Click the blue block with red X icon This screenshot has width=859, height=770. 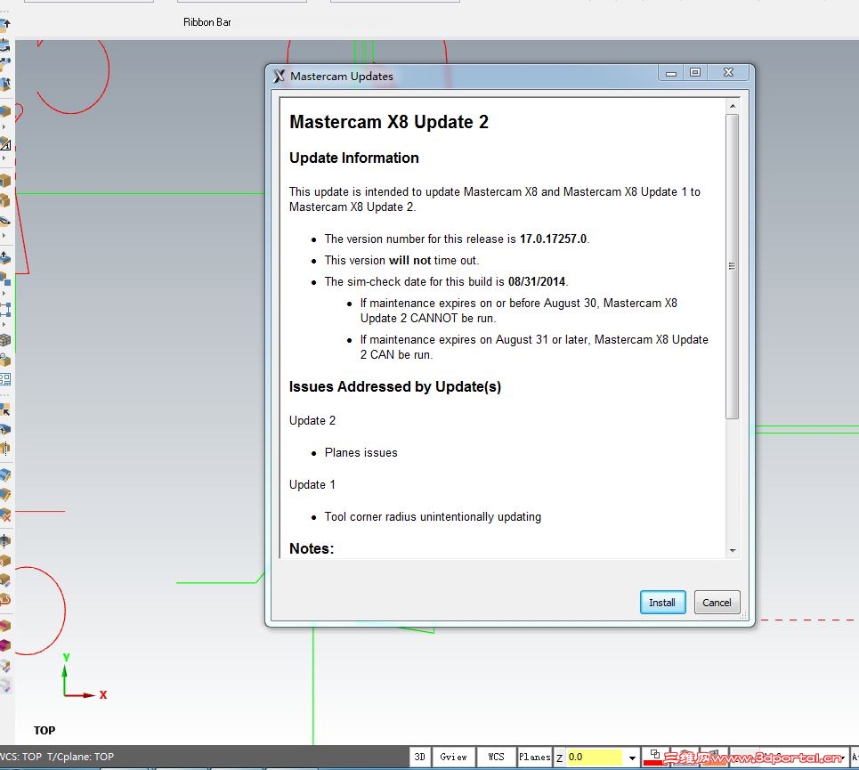pos(5,515)
